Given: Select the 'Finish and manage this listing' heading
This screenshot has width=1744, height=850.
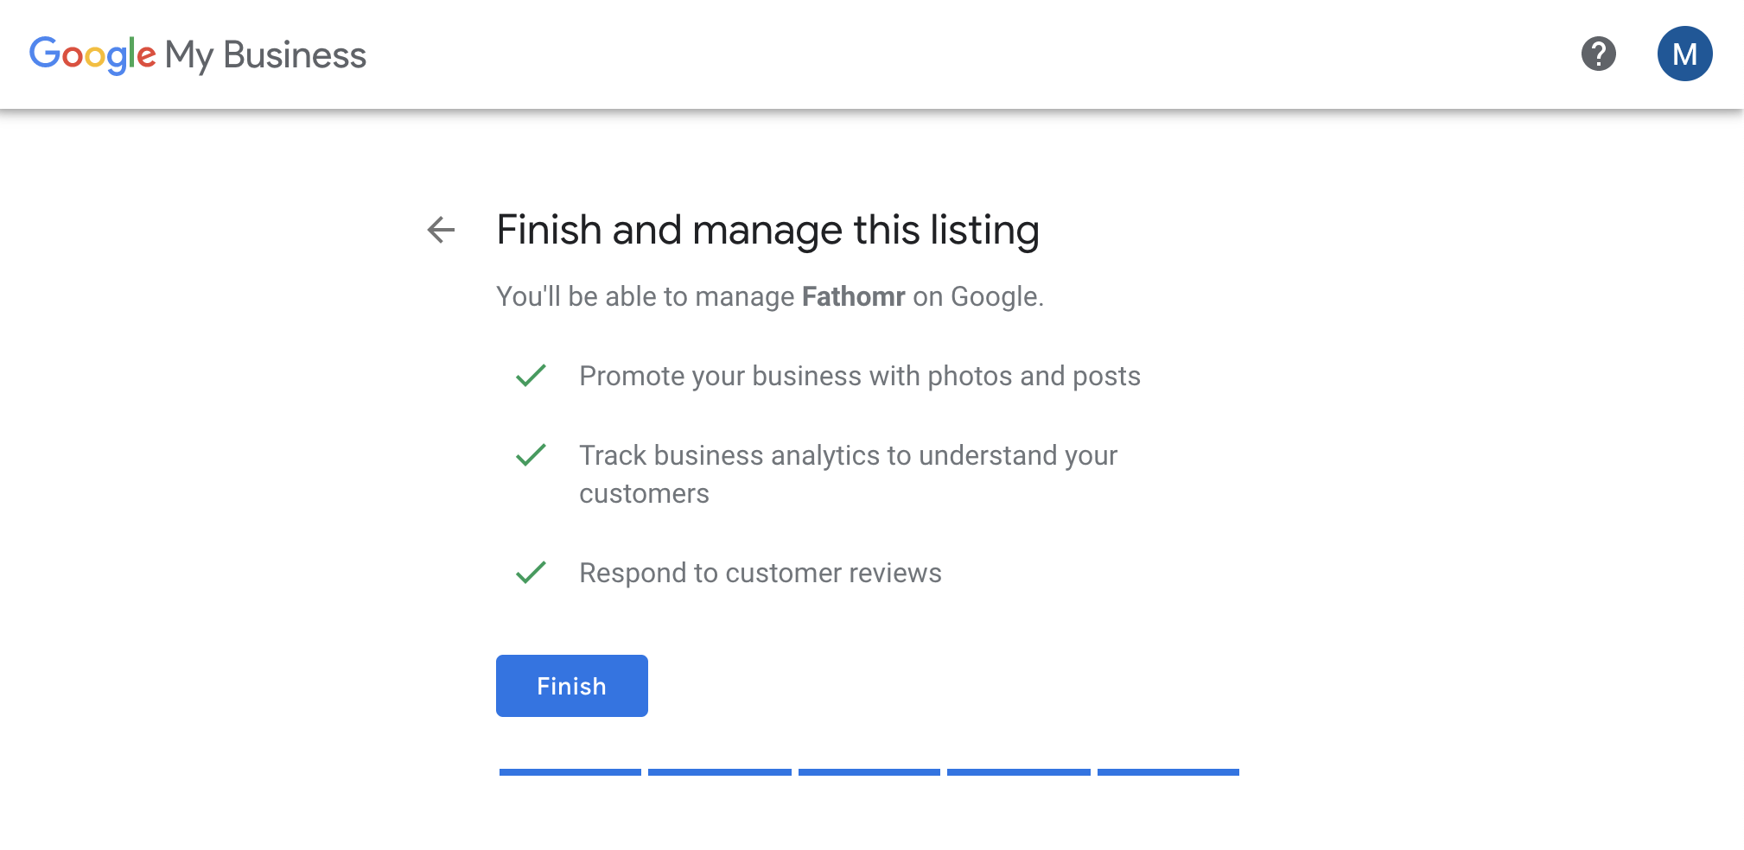Looking at the screenshot, I should [767, 231].
